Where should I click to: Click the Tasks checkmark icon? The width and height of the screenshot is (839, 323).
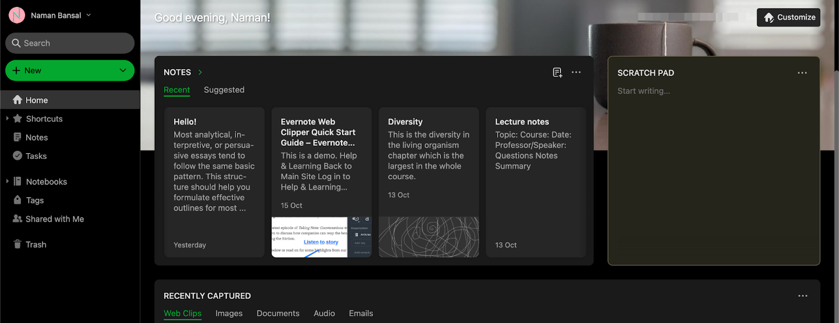pos(17,156)
